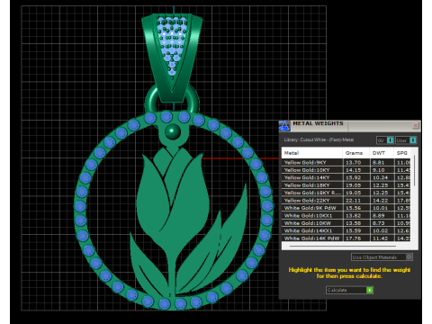
Task: Click the 13.70 grams value
Action: [x=353, y=162]
